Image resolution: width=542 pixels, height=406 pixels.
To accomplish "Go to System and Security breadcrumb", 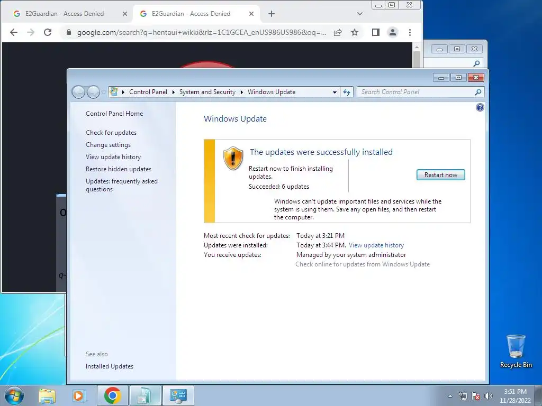I will [207, 92].
